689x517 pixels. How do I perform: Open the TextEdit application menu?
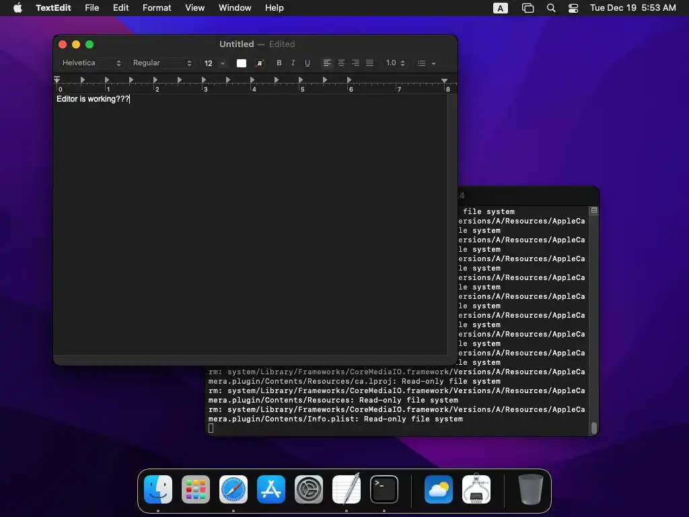pyautogui.click(x=53, y=8)
